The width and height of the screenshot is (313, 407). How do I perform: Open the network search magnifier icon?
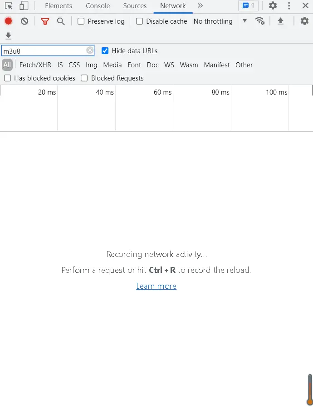61,21
